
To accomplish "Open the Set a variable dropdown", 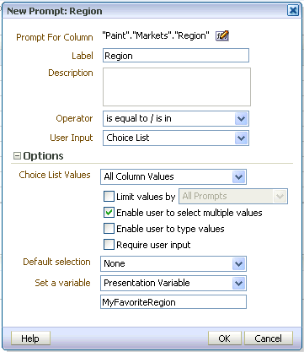I will click(239, 283).
